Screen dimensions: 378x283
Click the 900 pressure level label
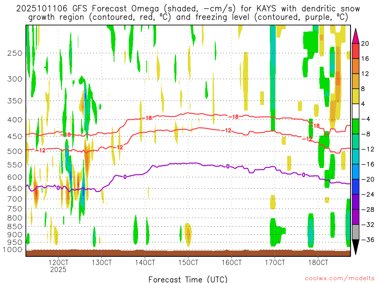(x=15, y=235)
